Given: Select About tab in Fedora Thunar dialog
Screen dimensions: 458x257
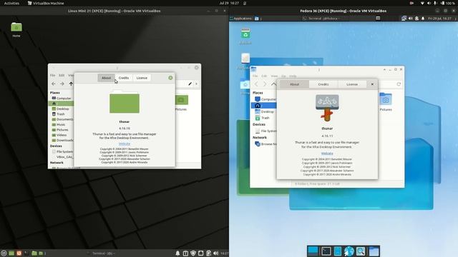Looking at the screenshot, I should 294,84.
